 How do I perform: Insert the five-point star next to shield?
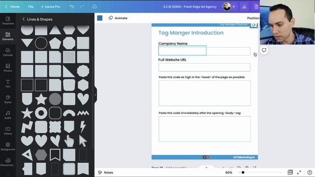[41, 99]
